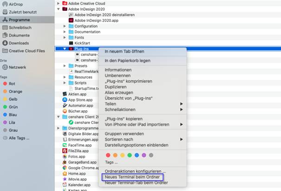Click the Adobe InDesign 2020 folder icon

(x=65, y=9)
